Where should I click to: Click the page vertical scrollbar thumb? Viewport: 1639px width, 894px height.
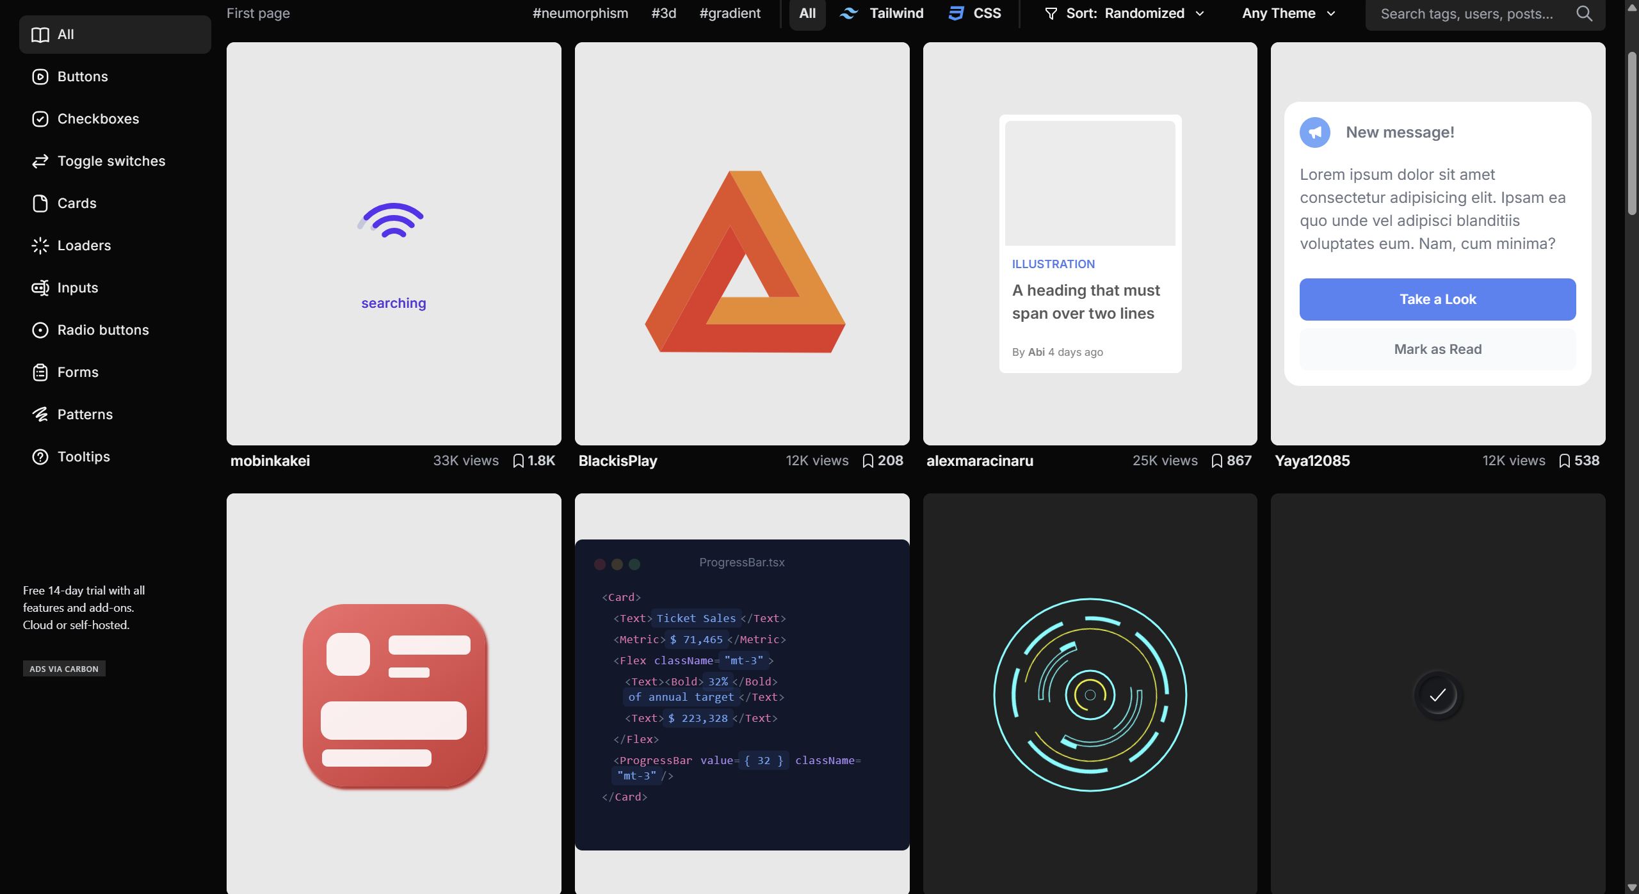click(x=1632, y=134)
